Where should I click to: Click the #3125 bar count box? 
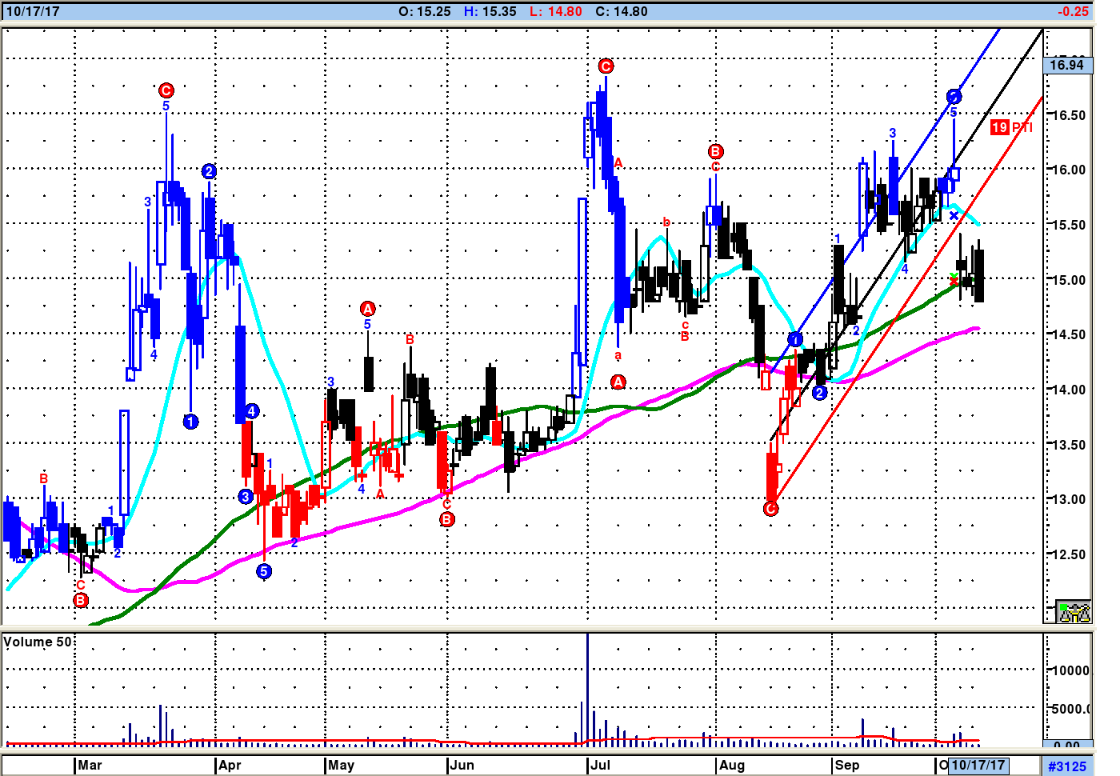click(x=1067, y=766)
